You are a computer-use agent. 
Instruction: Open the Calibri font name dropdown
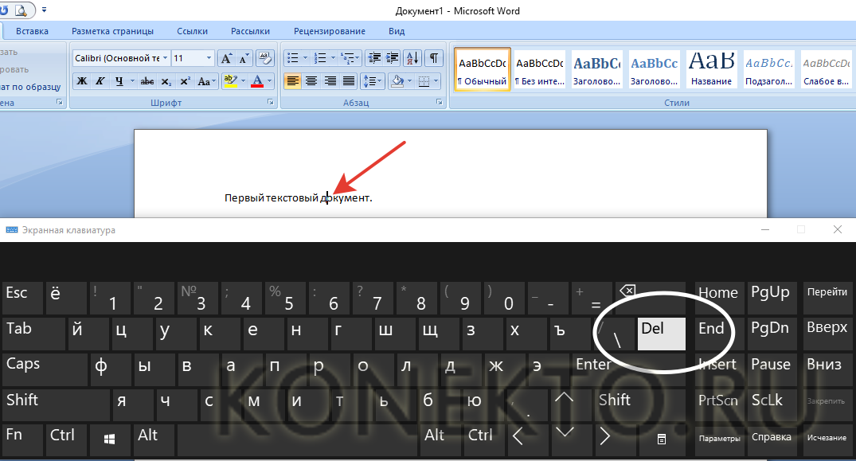166,58
